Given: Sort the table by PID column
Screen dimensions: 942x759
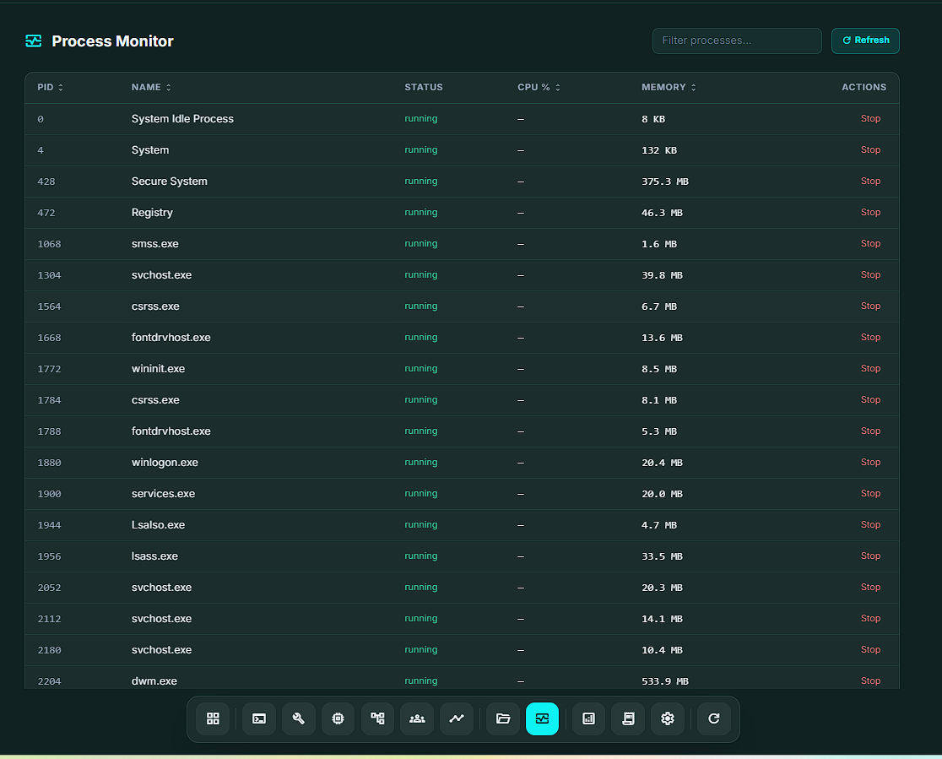Looking at the screenshot, I should [x=50, y=88].
